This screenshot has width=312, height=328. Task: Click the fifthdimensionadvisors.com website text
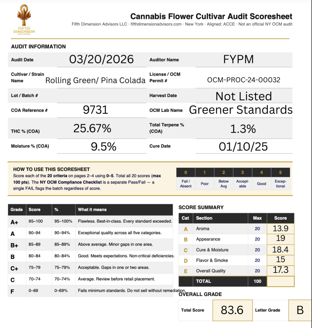point(156,24)
